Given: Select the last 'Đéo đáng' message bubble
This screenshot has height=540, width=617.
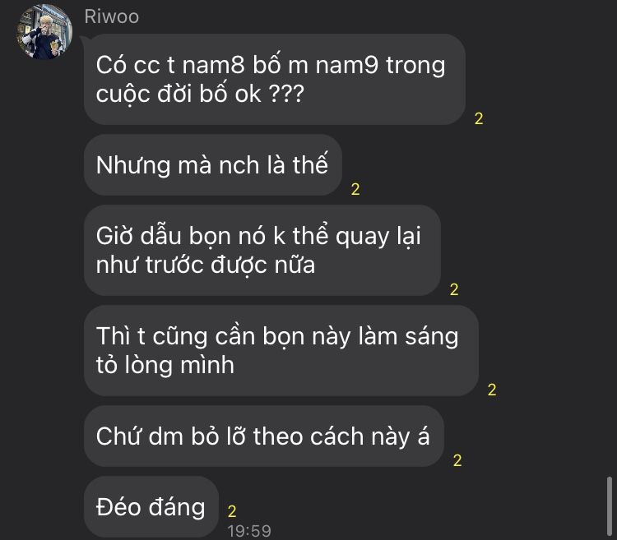Looking at the screenshot, I should tap(151, 507).
